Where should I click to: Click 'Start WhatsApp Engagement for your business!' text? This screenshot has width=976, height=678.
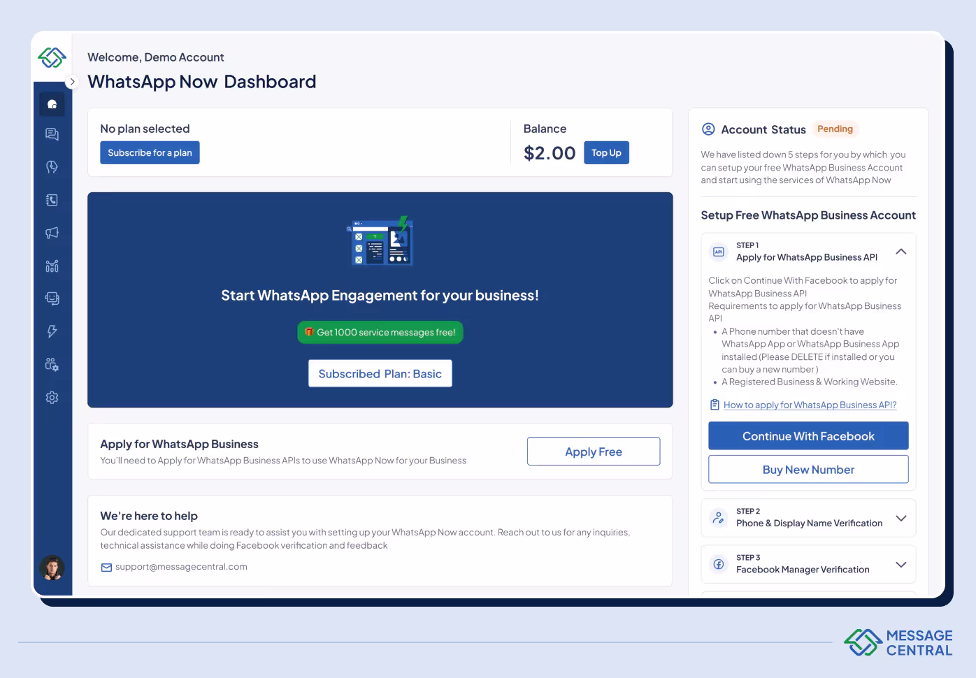pyautogui.click(x=380, y=296)
